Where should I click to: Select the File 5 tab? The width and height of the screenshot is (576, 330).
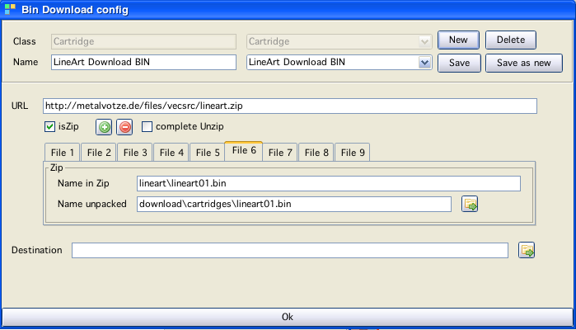click(x=206, y=153)
